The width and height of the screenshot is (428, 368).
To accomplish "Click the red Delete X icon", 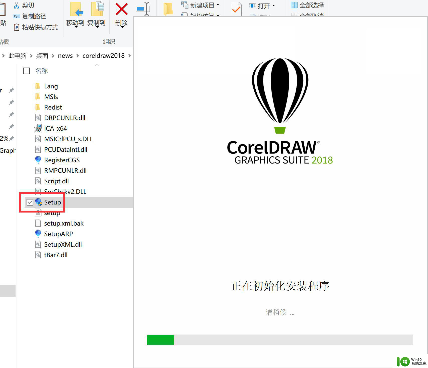I will tap(121, 9).
